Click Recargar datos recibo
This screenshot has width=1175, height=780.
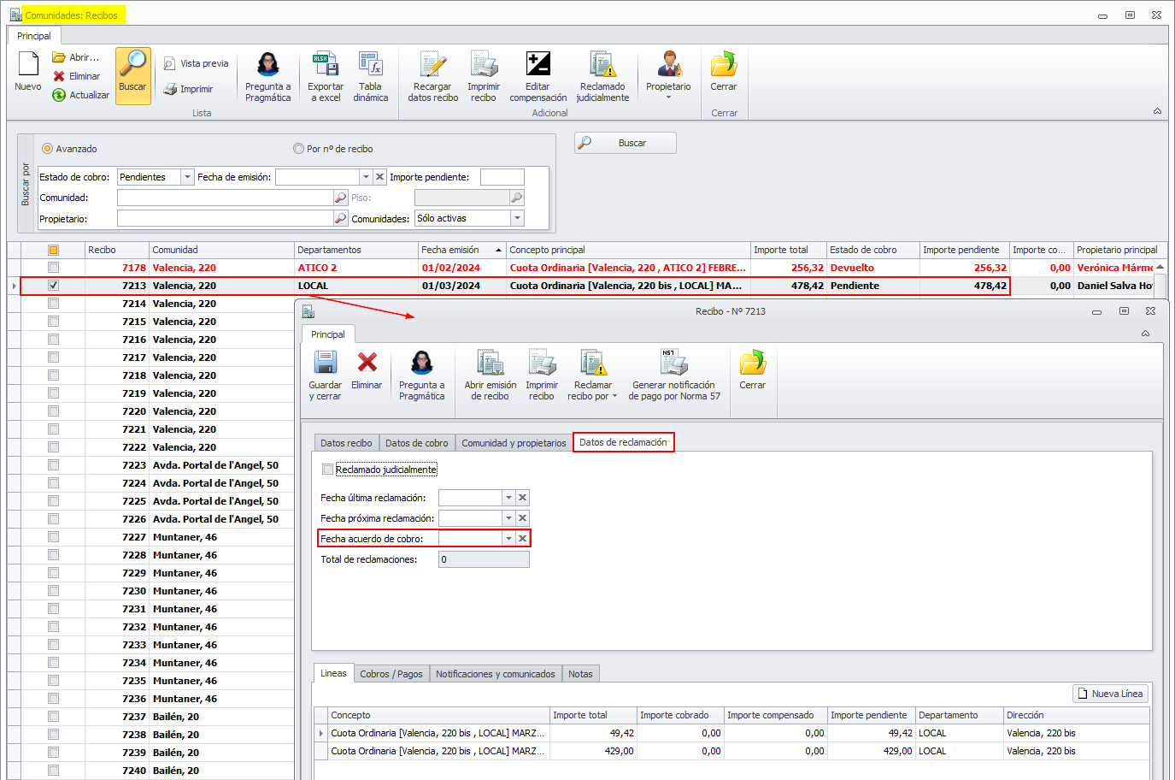tap(433, 77)
